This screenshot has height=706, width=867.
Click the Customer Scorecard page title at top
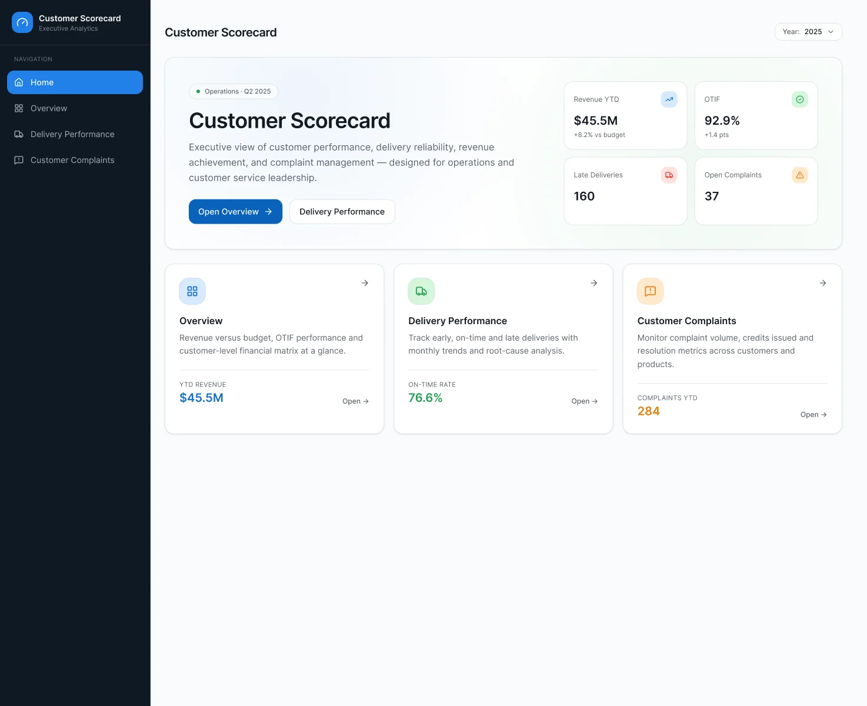click(x=221, y=32)
